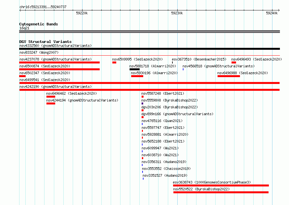Click the black bar under nsv5881718

click(x=134, y=69)
